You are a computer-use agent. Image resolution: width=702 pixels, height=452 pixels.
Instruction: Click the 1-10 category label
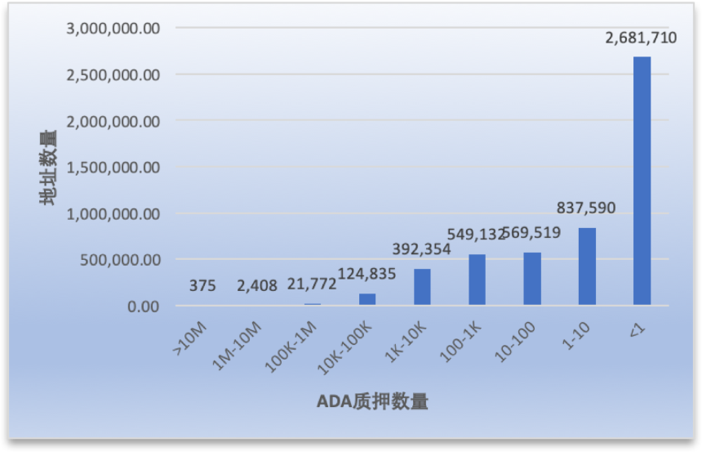pyautogui.click(x=576, y=336)
